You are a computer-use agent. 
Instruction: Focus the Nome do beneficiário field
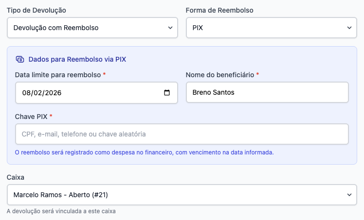(x=267, y=92)
